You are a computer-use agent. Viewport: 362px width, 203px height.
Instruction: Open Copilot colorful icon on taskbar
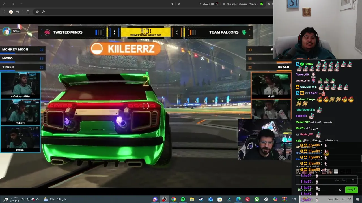tap(275, 199)
